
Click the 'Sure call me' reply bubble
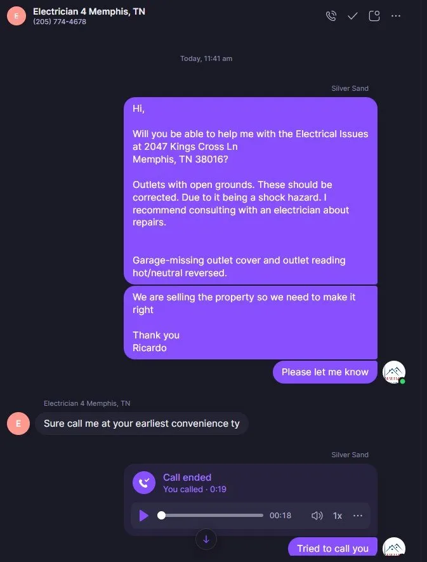(x=141, y=424)
